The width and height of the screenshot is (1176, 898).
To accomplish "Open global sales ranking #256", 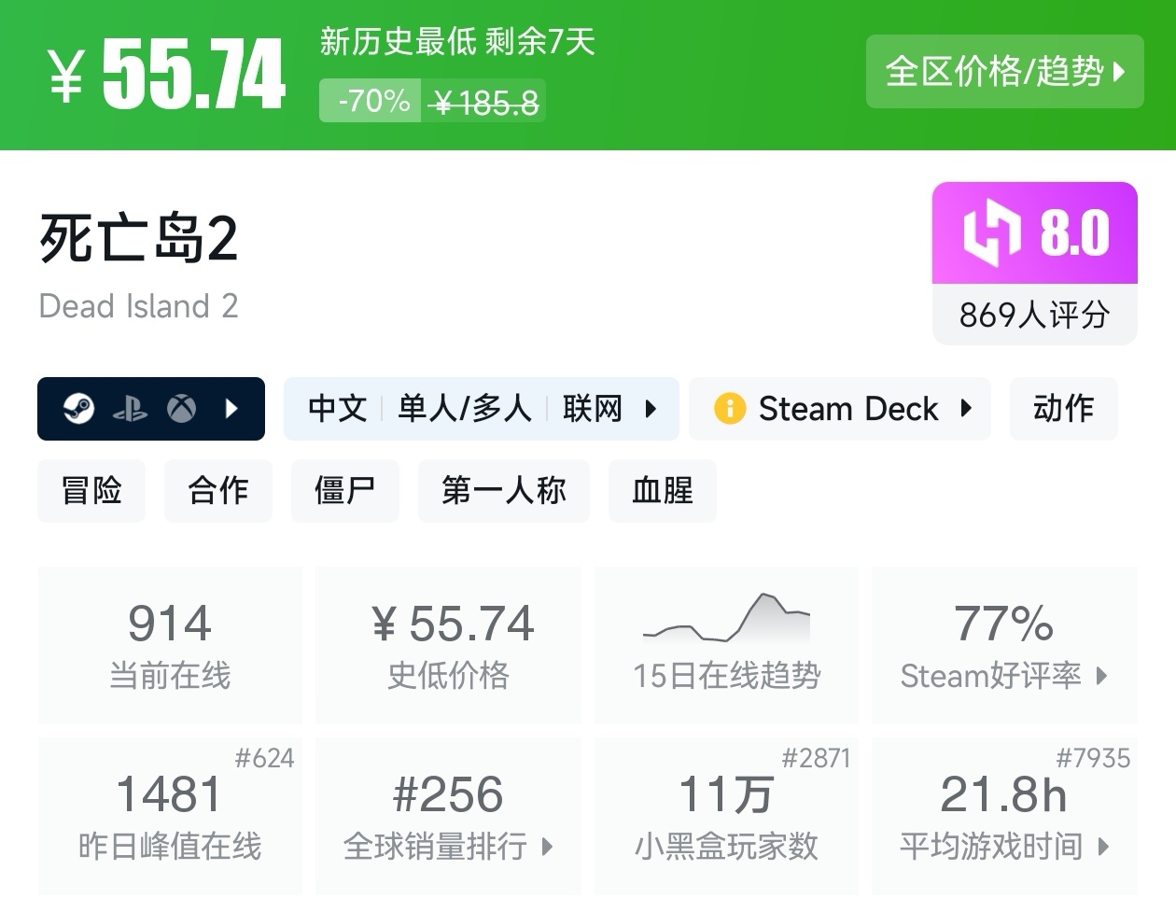I will click(x=448, y=817).
